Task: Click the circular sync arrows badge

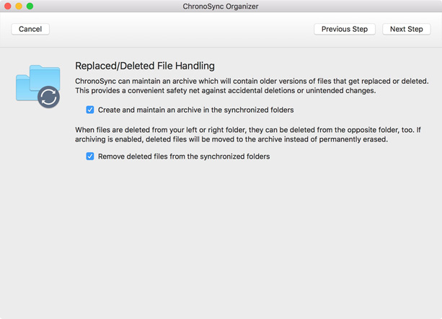Action: tap(48, 97)
